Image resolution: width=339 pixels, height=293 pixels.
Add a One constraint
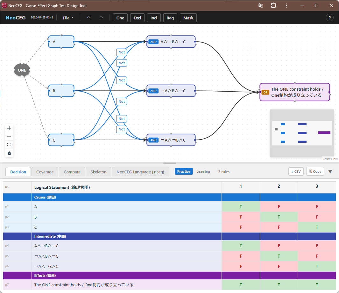pos(120,18)
